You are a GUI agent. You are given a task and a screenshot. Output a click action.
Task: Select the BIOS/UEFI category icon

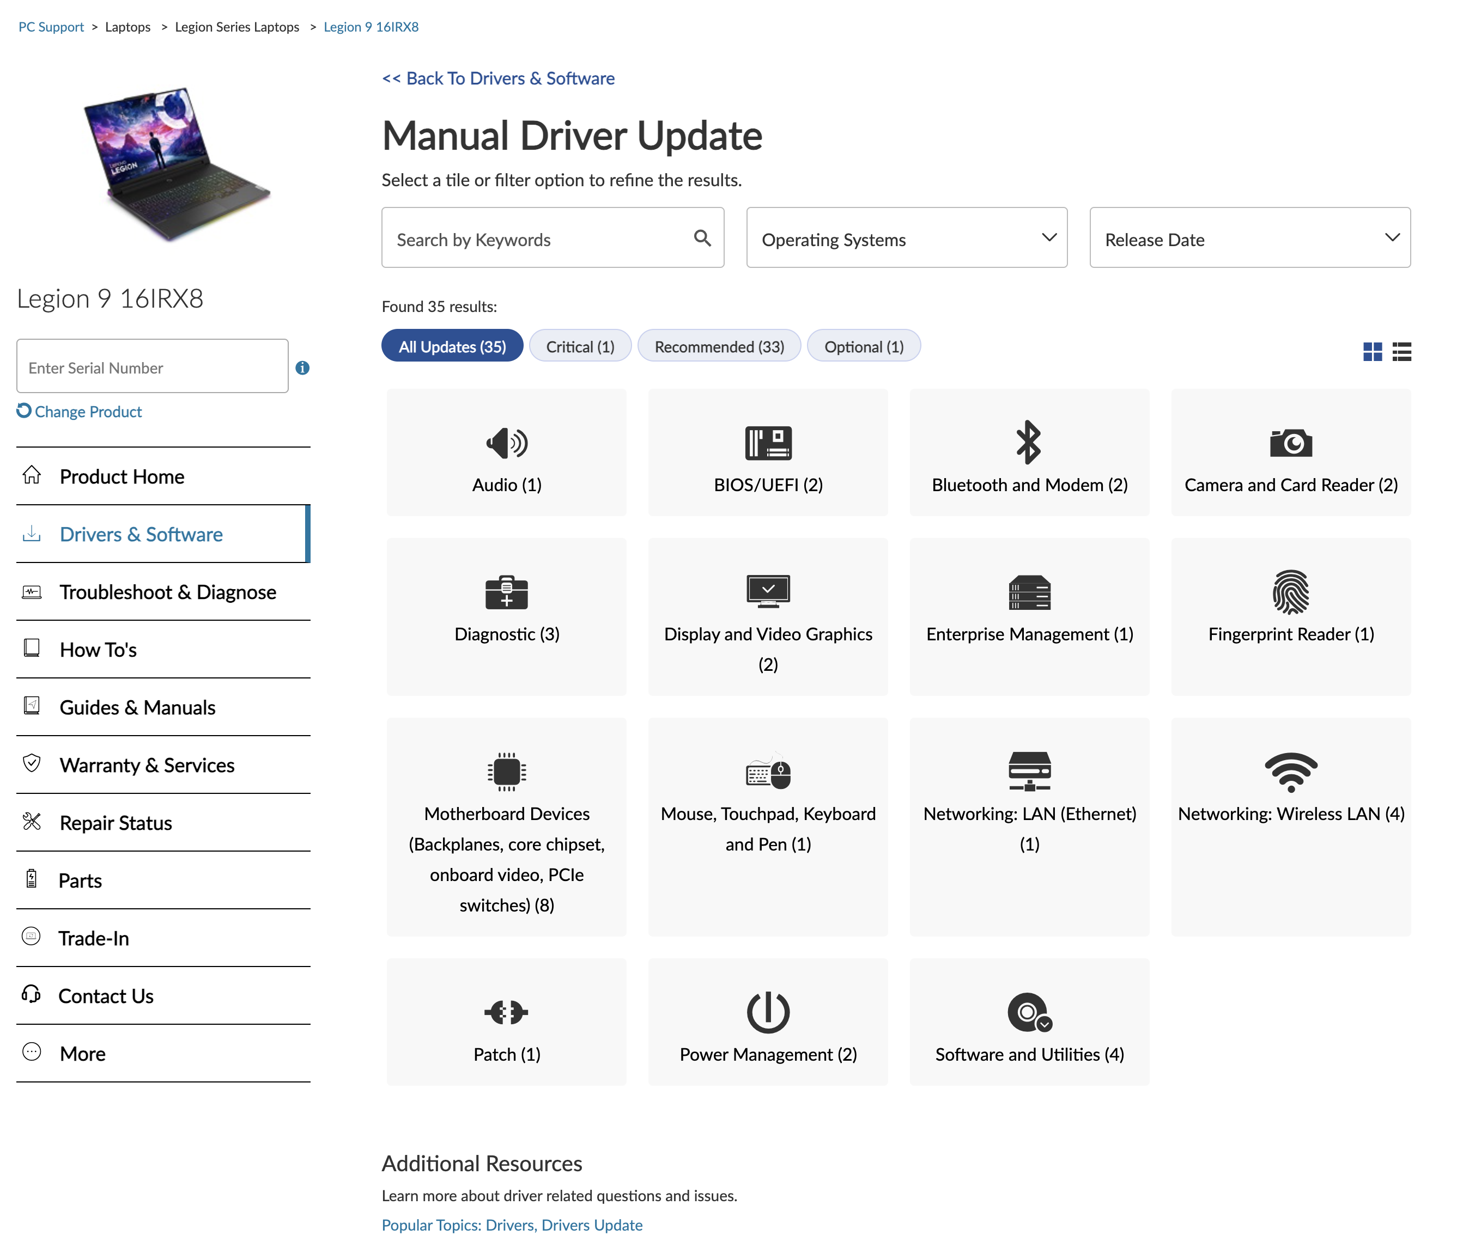click(x=768, y=443)
